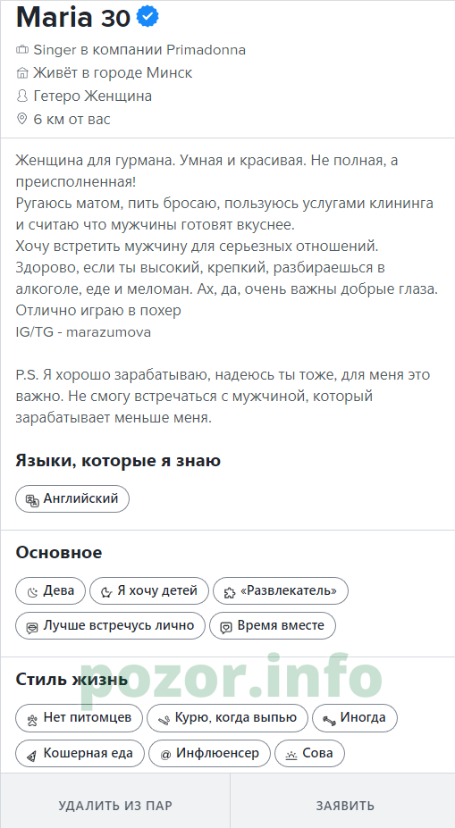Click the translate icon in the Английский chip
The height and width of the screenshot is (828, 455).
(x=33, y=500)
